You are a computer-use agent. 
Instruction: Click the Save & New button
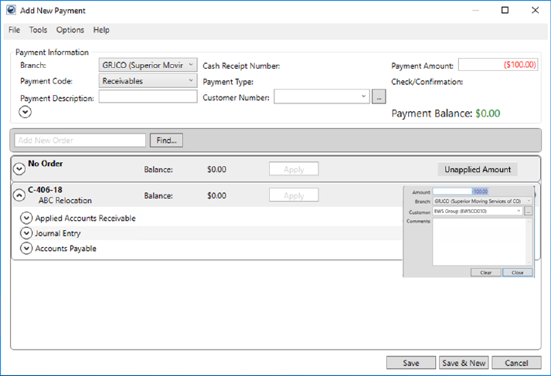coord(463,363)
